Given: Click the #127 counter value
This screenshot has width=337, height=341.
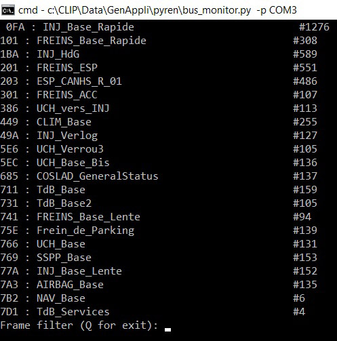Looking at the screenshot, I should (305, 136).
